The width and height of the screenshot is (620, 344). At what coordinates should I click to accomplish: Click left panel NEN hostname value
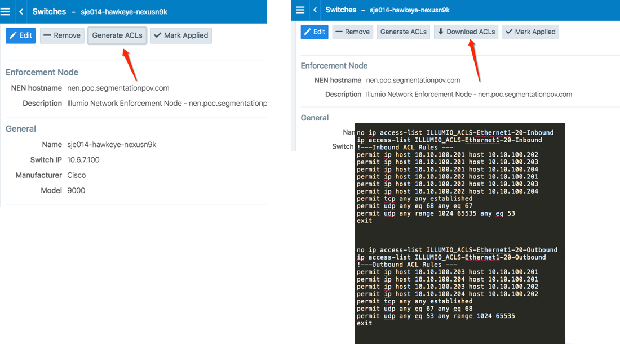(x=118, y=88)
